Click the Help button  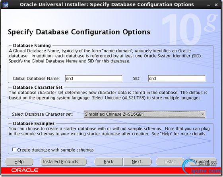click(x=19, y=161)
